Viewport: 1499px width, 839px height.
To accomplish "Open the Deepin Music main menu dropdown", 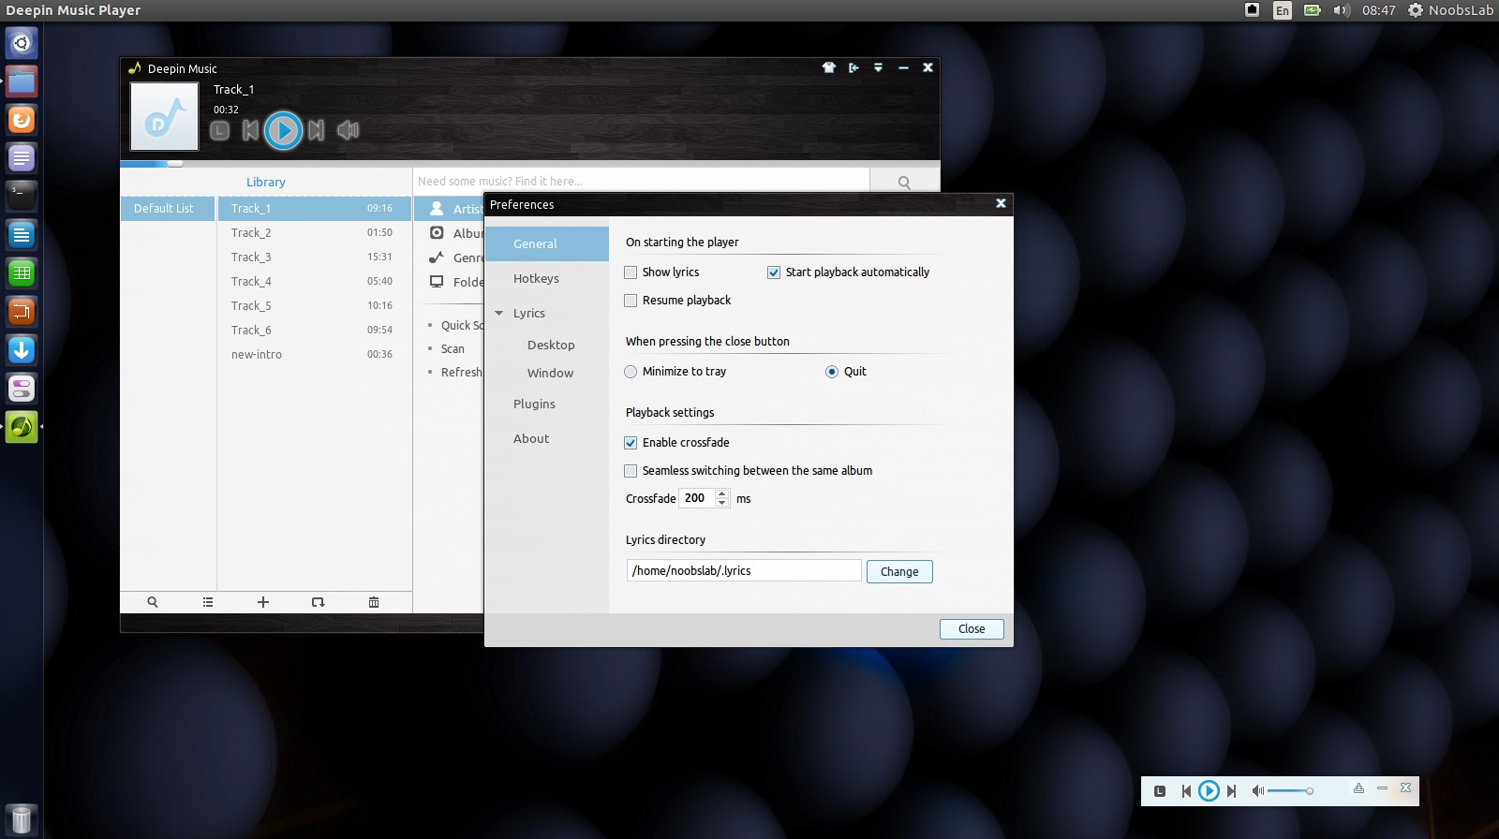I will click(x=878, y=67).
